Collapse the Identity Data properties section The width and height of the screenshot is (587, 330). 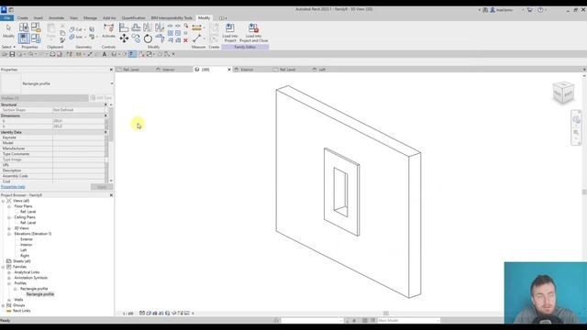coord(105,132)
